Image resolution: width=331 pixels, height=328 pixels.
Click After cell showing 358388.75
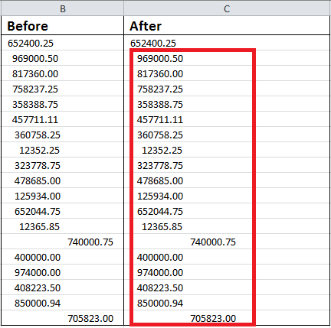[227, 104]
